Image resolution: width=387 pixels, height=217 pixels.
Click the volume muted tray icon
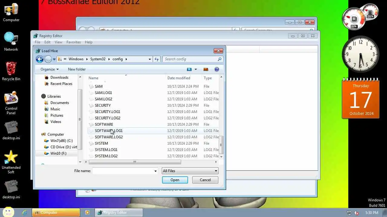[x=356, y=213]
